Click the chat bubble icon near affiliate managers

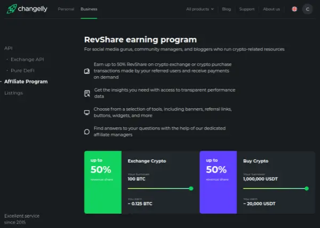pyautogui.click(x=87, y=132)
